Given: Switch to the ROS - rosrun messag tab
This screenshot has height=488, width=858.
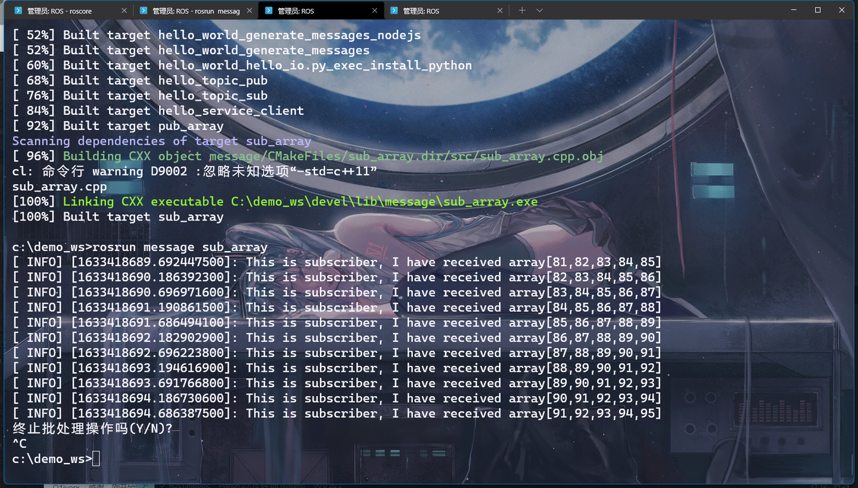Looking at the screenshot, I should click(197, 10).
